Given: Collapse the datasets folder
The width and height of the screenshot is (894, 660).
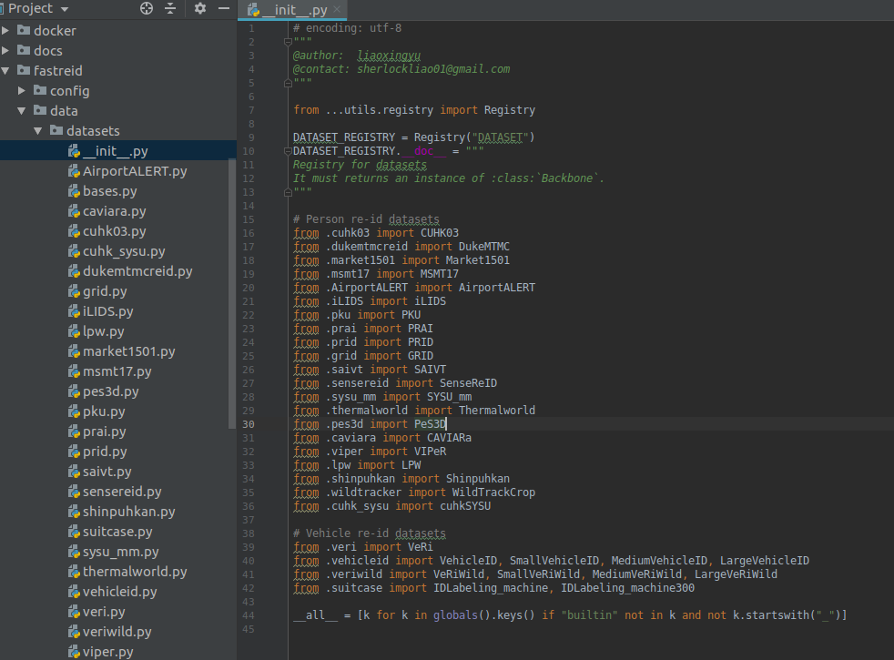Looking at the screenshot, I should tap(38, 130).
